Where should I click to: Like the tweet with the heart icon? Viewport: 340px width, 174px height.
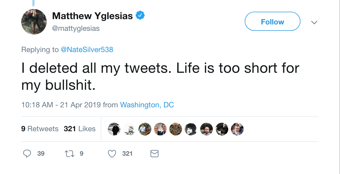pyautogui.click(x=112, y=154)
